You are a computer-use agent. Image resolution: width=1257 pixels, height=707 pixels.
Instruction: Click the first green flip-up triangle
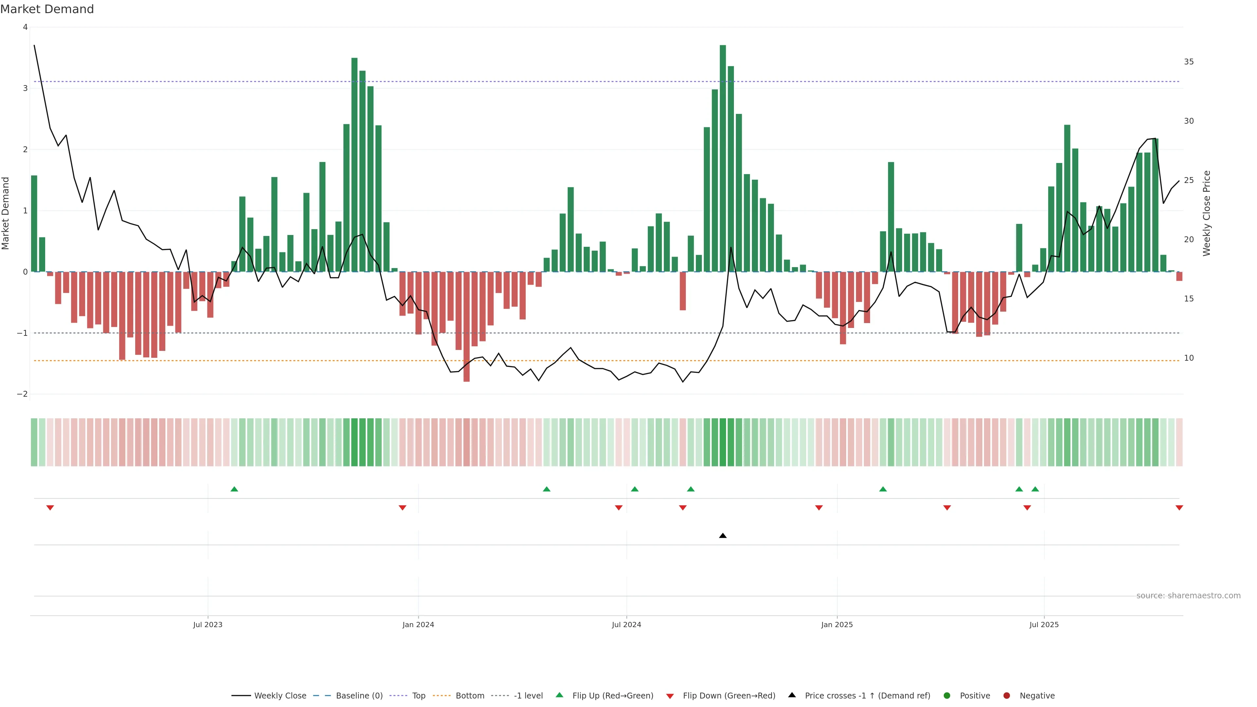click(234, 489)
